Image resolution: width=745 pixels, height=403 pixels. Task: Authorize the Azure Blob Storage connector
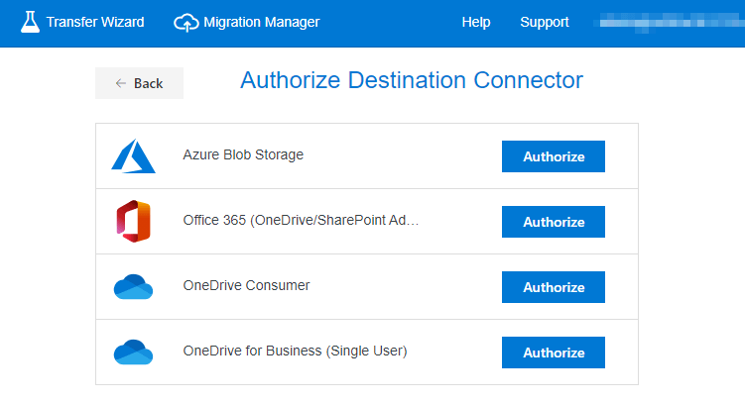(x=554, y=156)
